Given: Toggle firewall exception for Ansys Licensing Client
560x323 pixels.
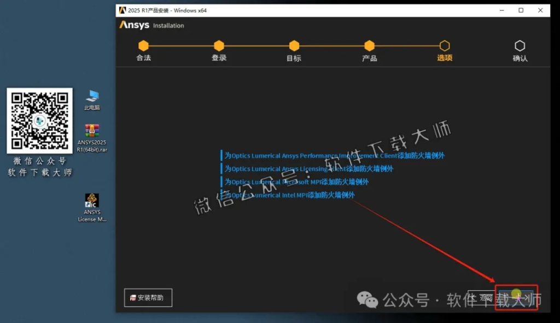Looking at the screenshot, I should [x=221, y=169].
